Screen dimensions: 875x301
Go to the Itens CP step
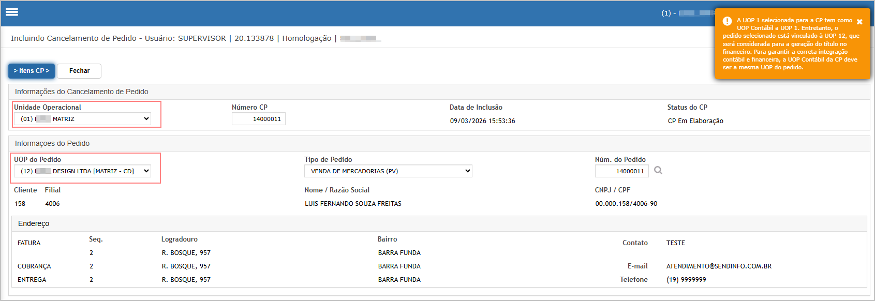pyautogui.click(x=32, y=71)
